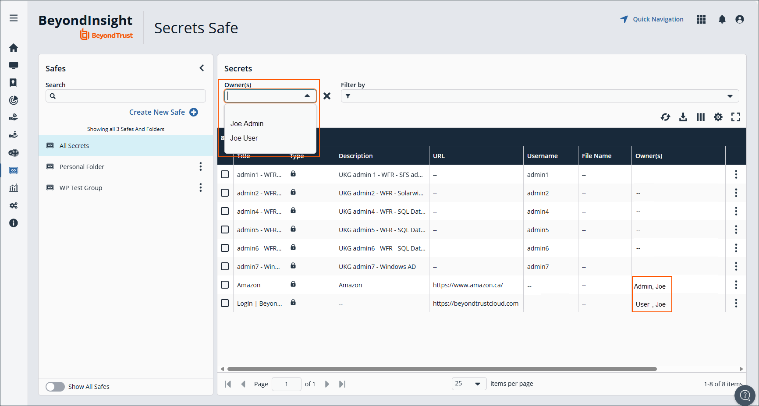Open the notifications bell
This screenshot has height=406, width=759.
722,19
